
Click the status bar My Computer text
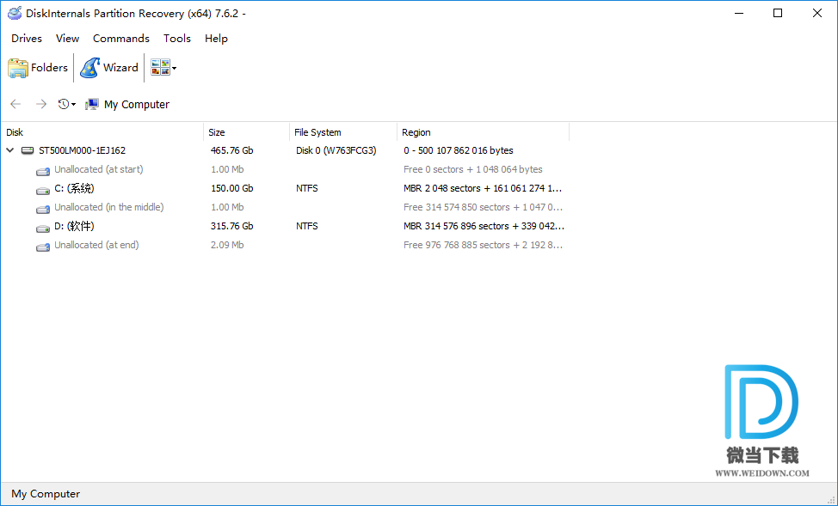[x=46, y=494]
